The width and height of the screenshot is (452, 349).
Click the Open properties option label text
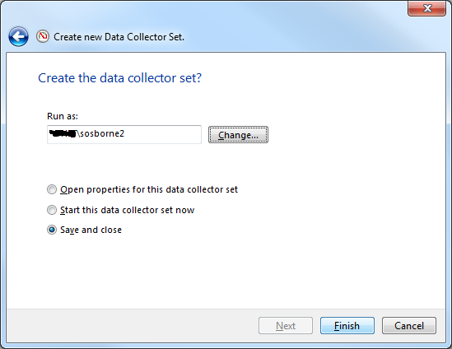click(x=149, y=189)
